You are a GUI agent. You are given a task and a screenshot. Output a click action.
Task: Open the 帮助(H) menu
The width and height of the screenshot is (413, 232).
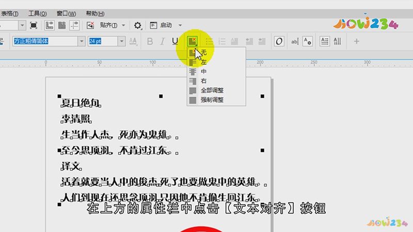pos(95,13)
